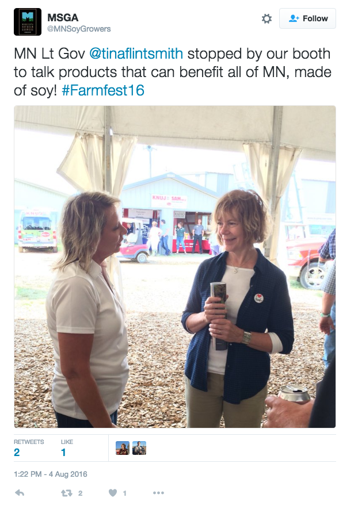
Task: Retweet this tweet using retweet icon
Action: tap(67, 493)
